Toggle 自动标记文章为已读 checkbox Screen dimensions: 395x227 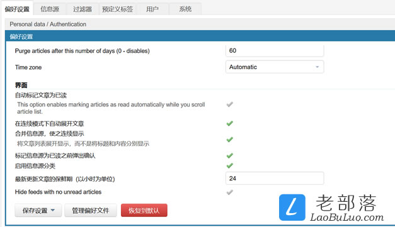[x=229, y=104]
